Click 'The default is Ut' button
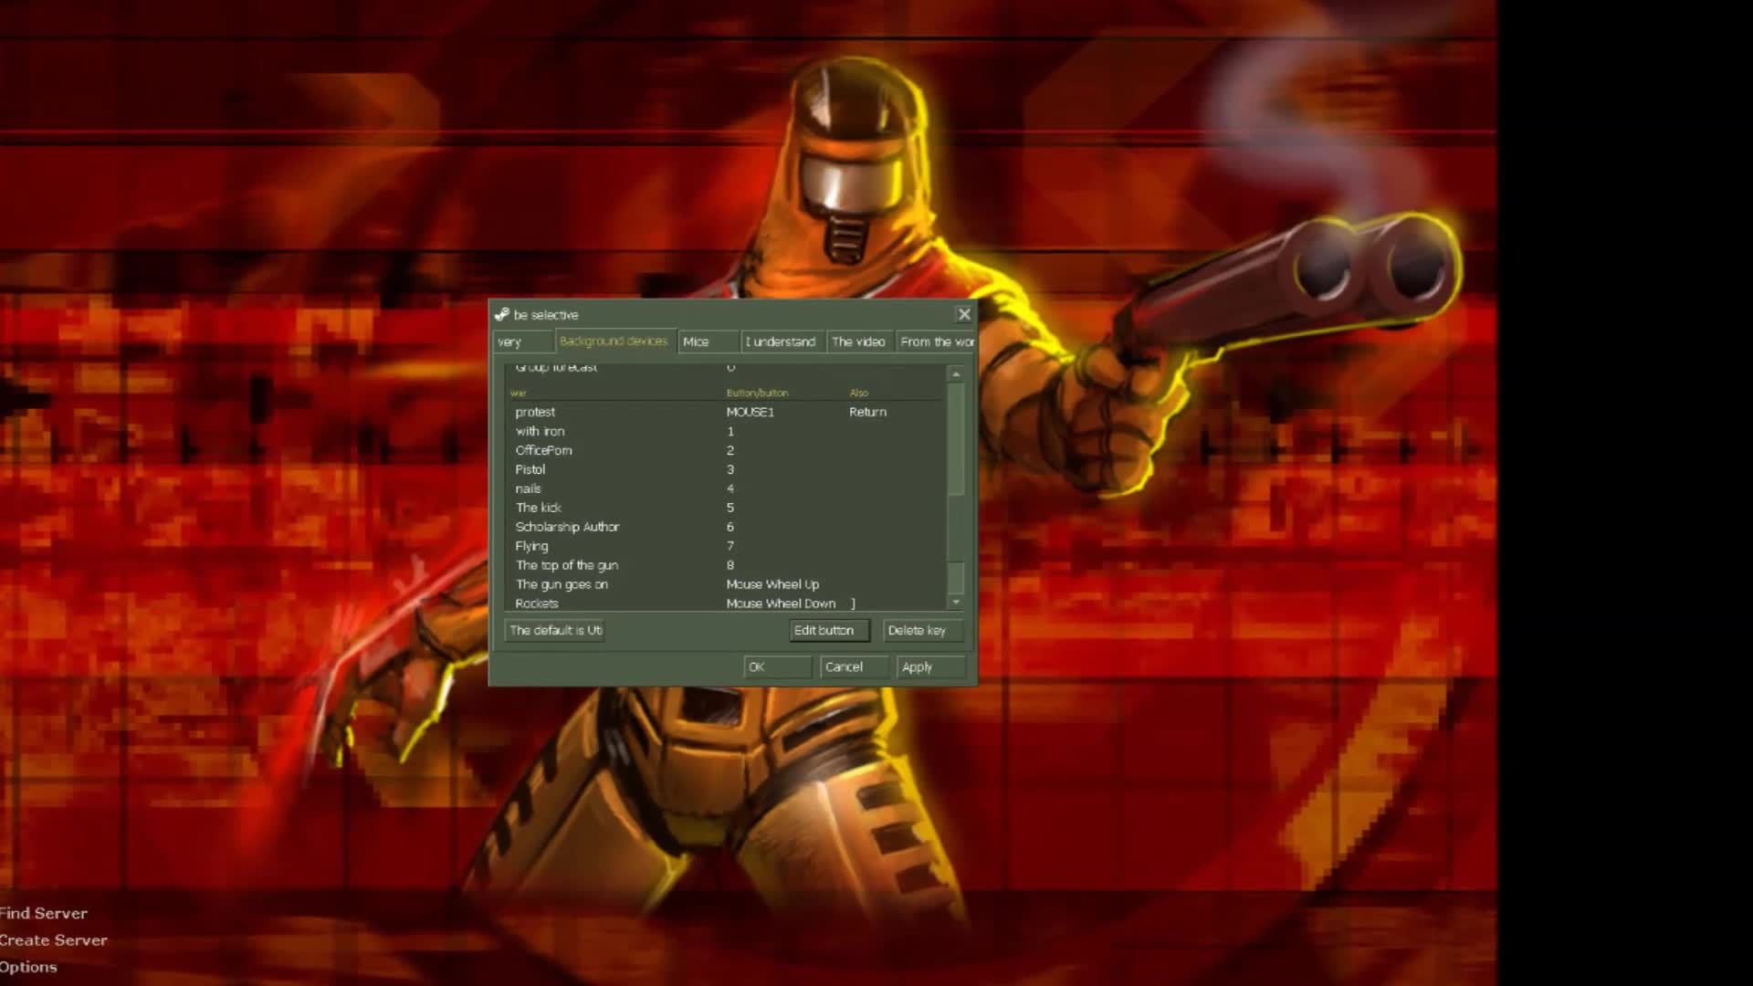The width and height of the screenshot is (1753, 986). click(x=555, y=630)
